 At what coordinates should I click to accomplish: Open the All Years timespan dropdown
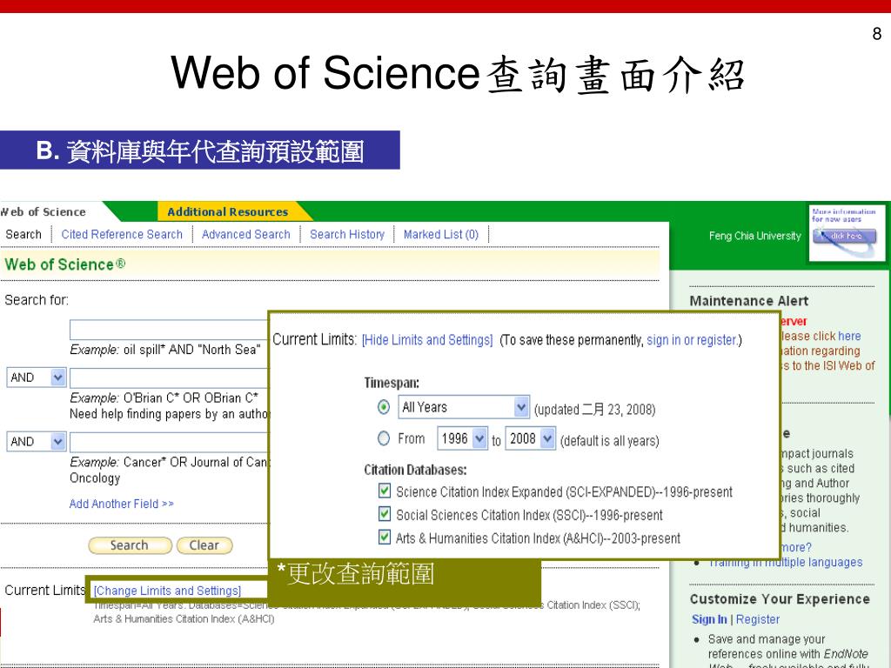pos(464,407)
